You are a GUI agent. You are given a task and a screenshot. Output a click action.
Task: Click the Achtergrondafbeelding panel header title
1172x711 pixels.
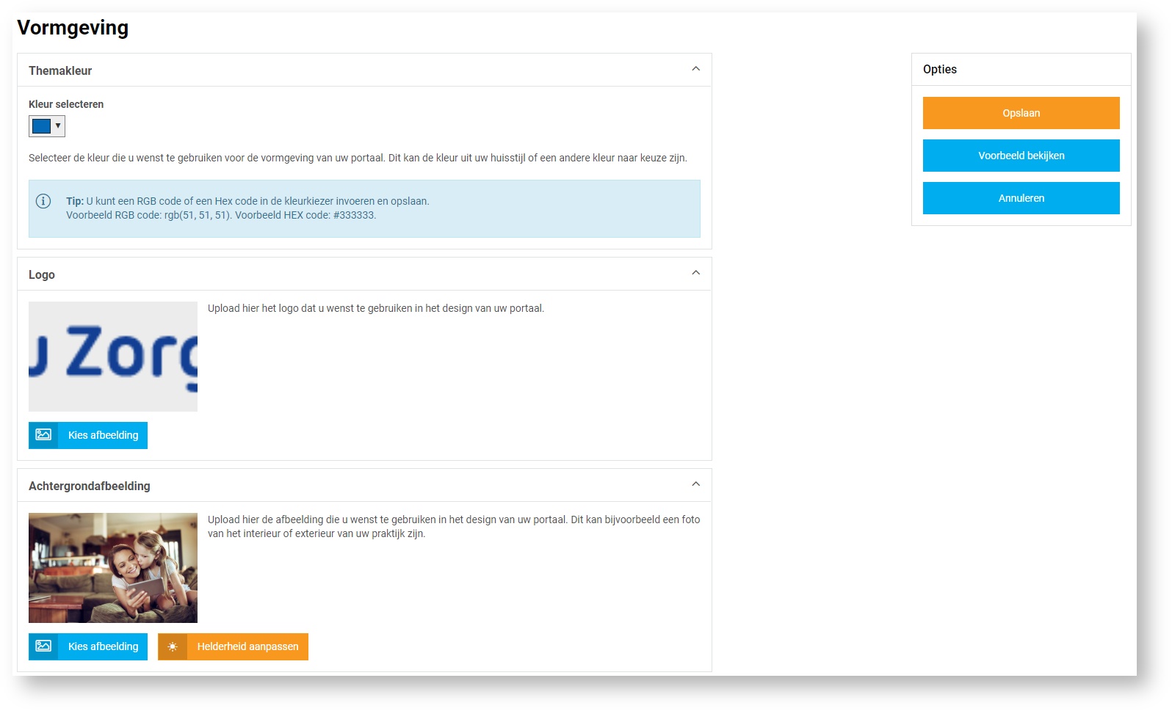[90, 486]
